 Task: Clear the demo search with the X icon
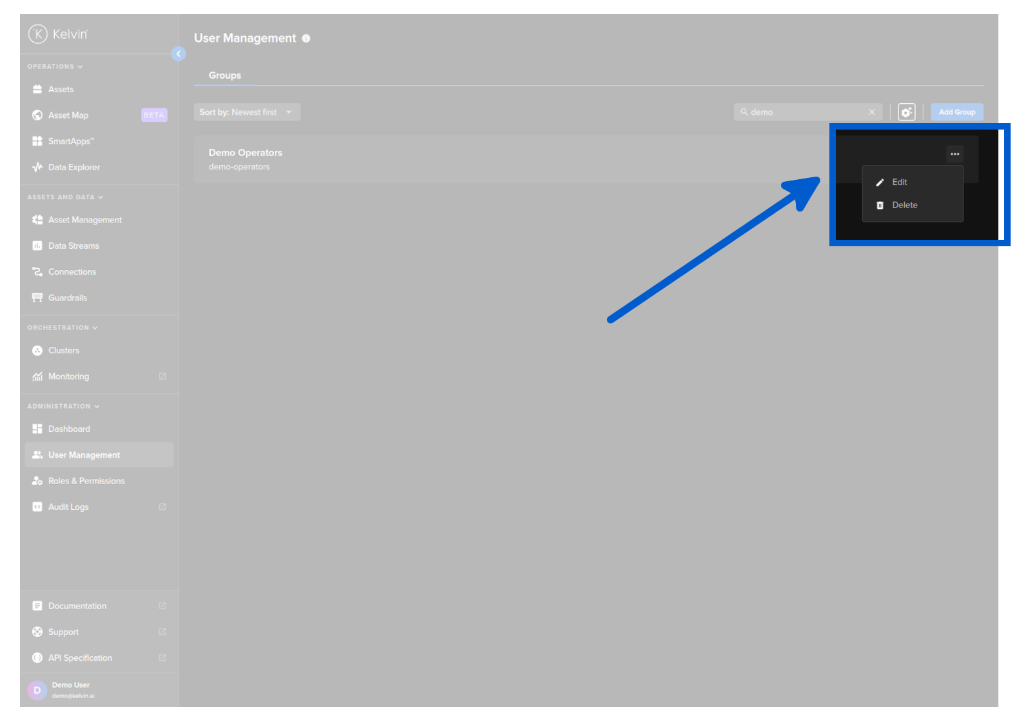(872, 112)
